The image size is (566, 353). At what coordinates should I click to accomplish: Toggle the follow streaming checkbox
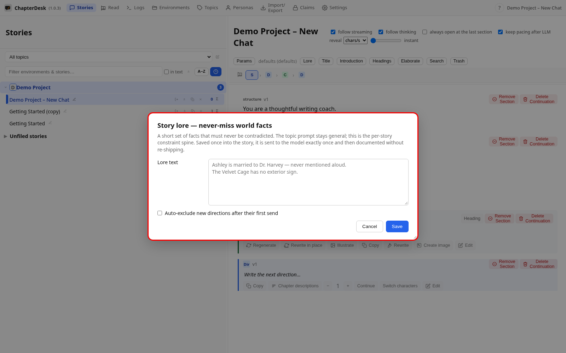[x=333, y=32]
